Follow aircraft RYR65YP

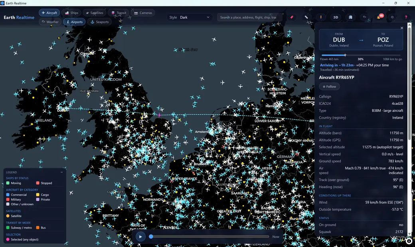(329, 87)
